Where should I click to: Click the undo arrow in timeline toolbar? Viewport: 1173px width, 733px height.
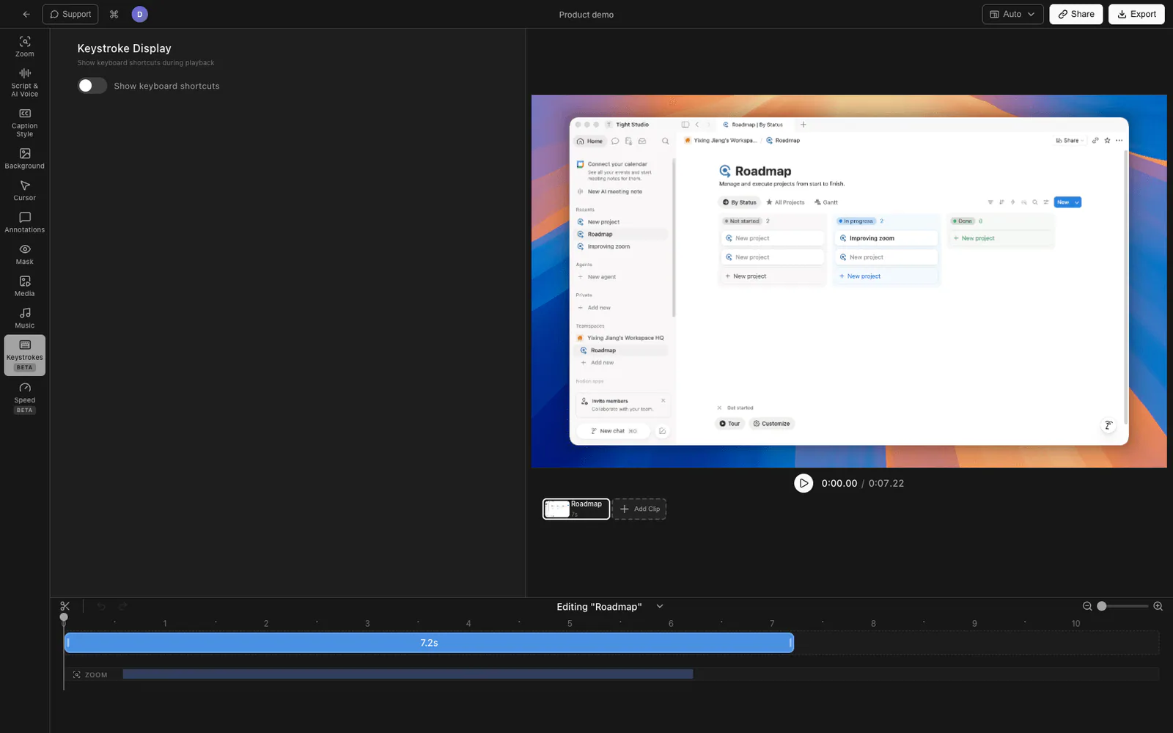click(101, 606)
